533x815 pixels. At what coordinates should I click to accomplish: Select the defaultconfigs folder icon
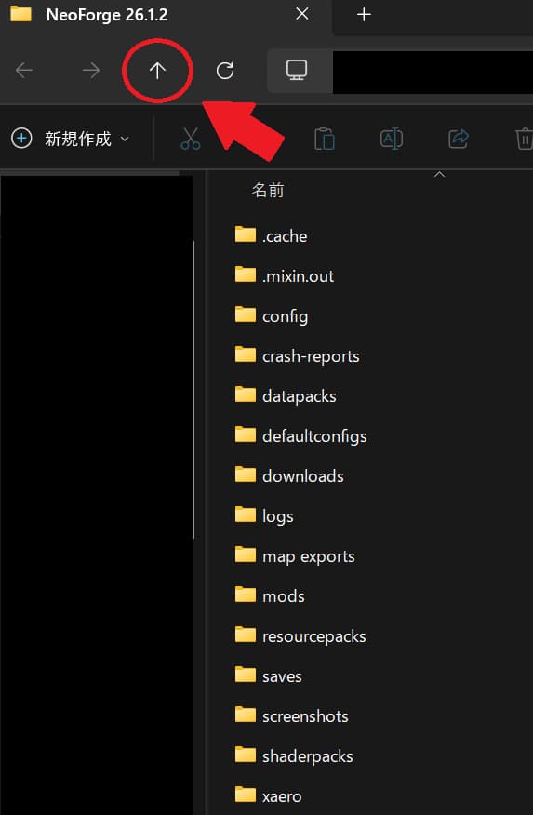246,435
